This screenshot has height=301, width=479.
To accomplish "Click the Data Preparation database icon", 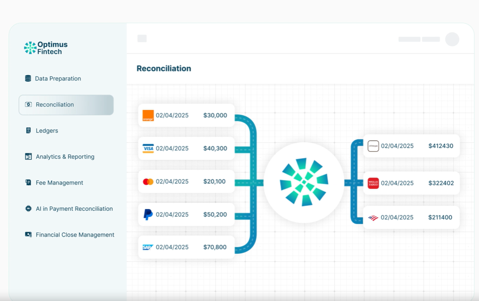I will coord(28,79).
